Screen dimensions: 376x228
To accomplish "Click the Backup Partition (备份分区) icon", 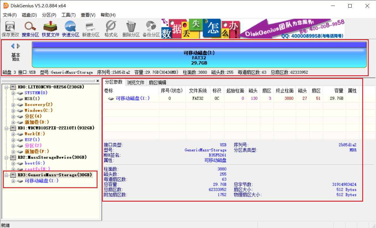I will [x=151, y=29].
